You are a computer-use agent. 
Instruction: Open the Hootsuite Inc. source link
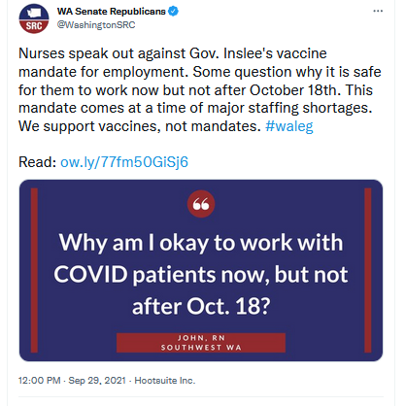[x=165, y=380]
